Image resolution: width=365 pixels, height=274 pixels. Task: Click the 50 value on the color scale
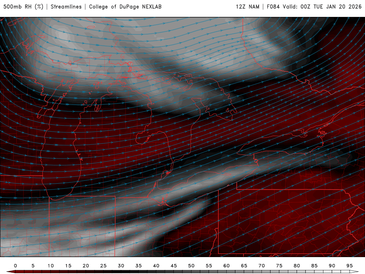(191, 266)
